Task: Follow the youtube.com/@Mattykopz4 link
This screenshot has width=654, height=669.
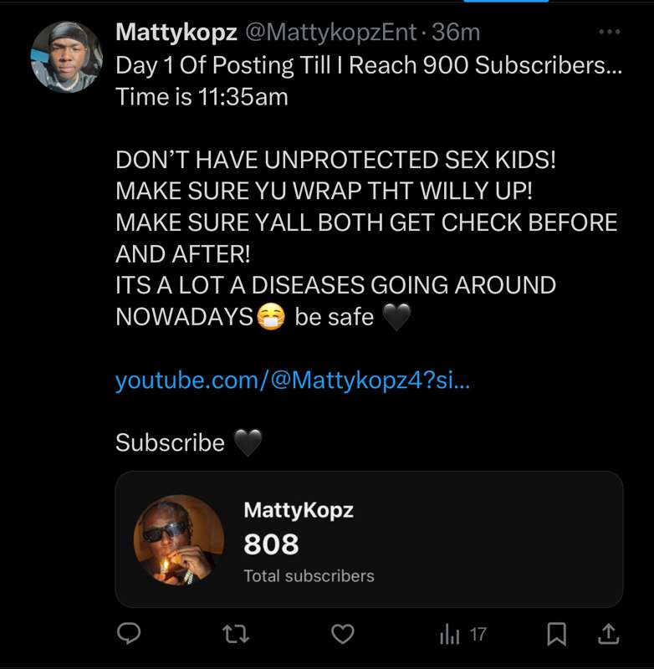Action: (x=292, y=380)
